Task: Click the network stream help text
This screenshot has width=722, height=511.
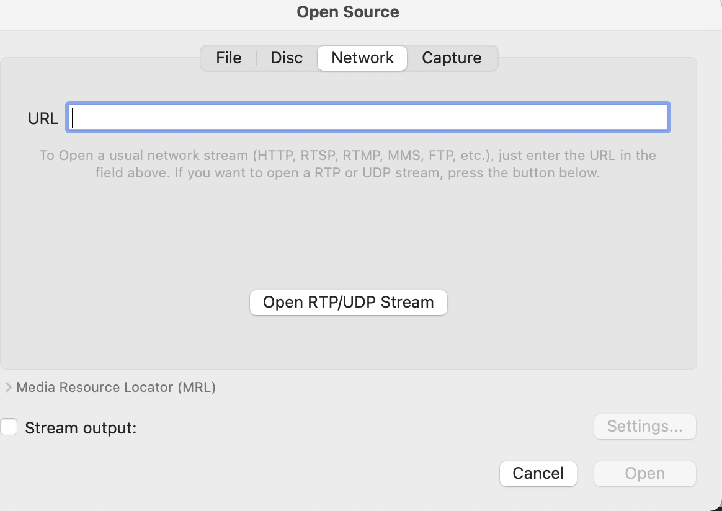Action: click(x=347, y=164)
